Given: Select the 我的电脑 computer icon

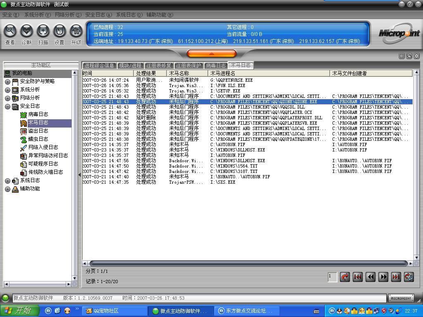Looking at the screenshot, I should point(7,73).
